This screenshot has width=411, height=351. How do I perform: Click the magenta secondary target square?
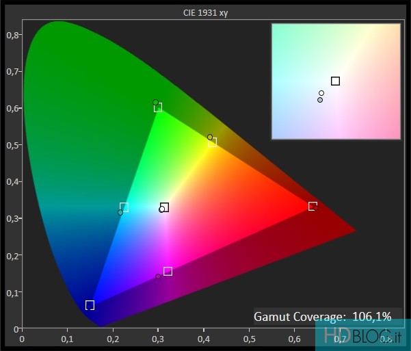click(168, 271)
